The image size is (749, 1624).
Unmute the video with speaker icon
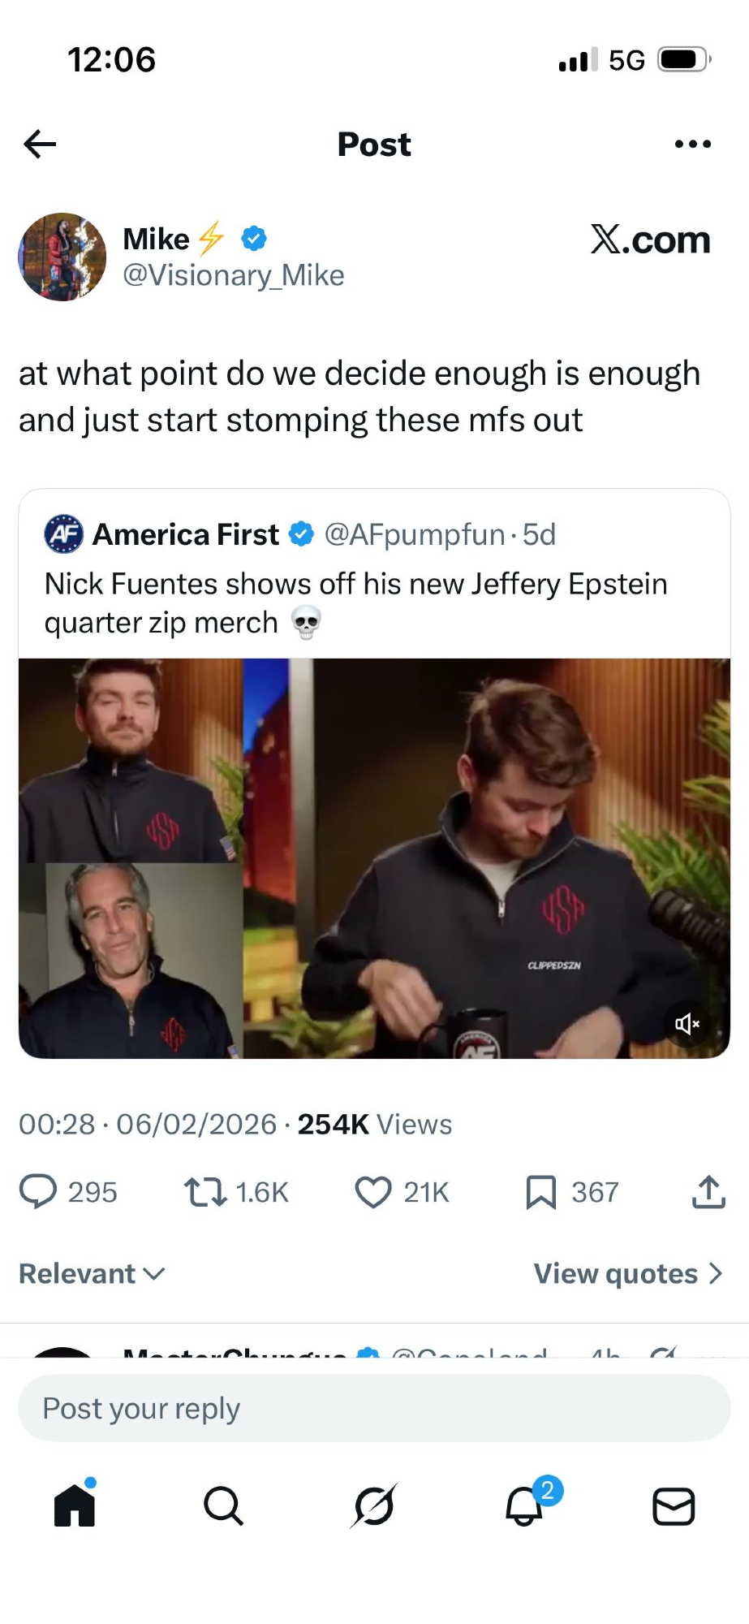pos(687,1024)
